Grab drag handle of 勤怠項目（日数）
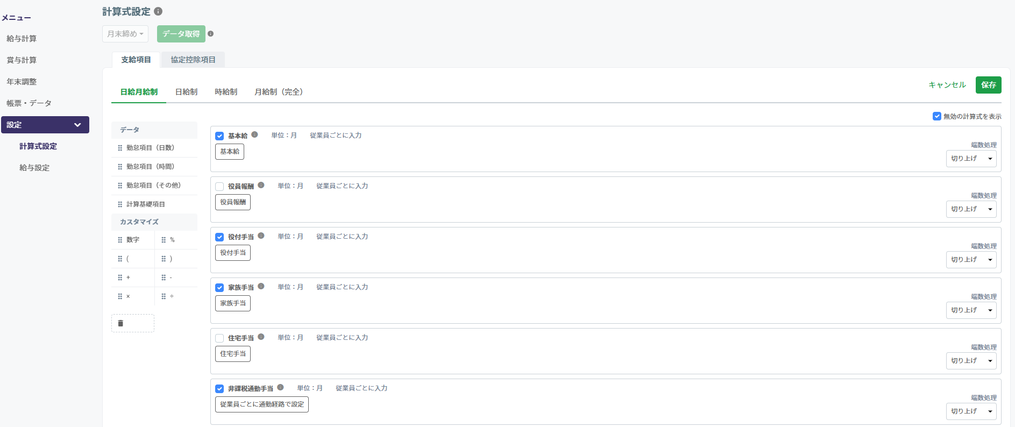The image size is (1015, 427). [x=120, y=148]
